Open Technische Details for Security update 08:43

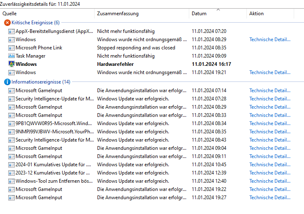(270, 140)
